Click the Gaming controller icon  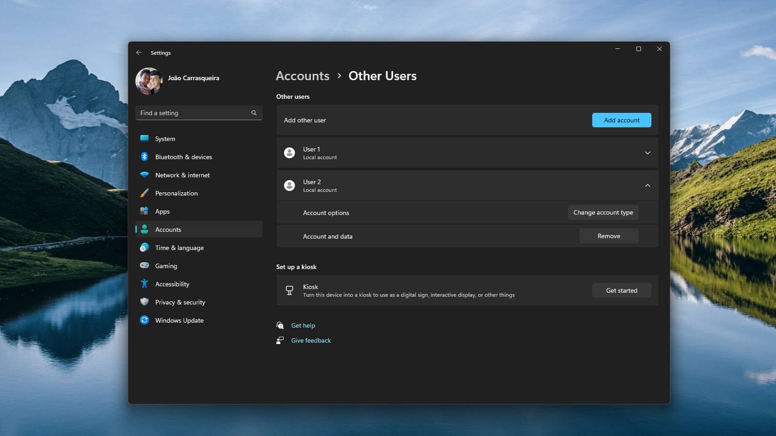tap(145, 265)
